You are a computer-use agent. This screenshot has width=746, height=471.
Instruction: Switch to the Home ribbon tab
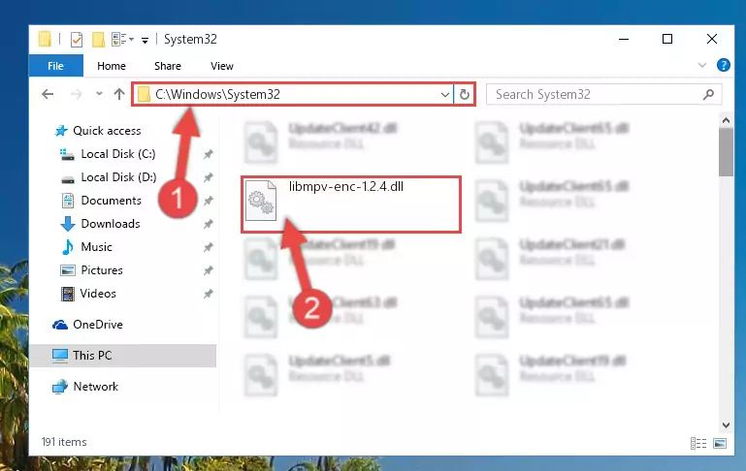(x=112, y=66)
